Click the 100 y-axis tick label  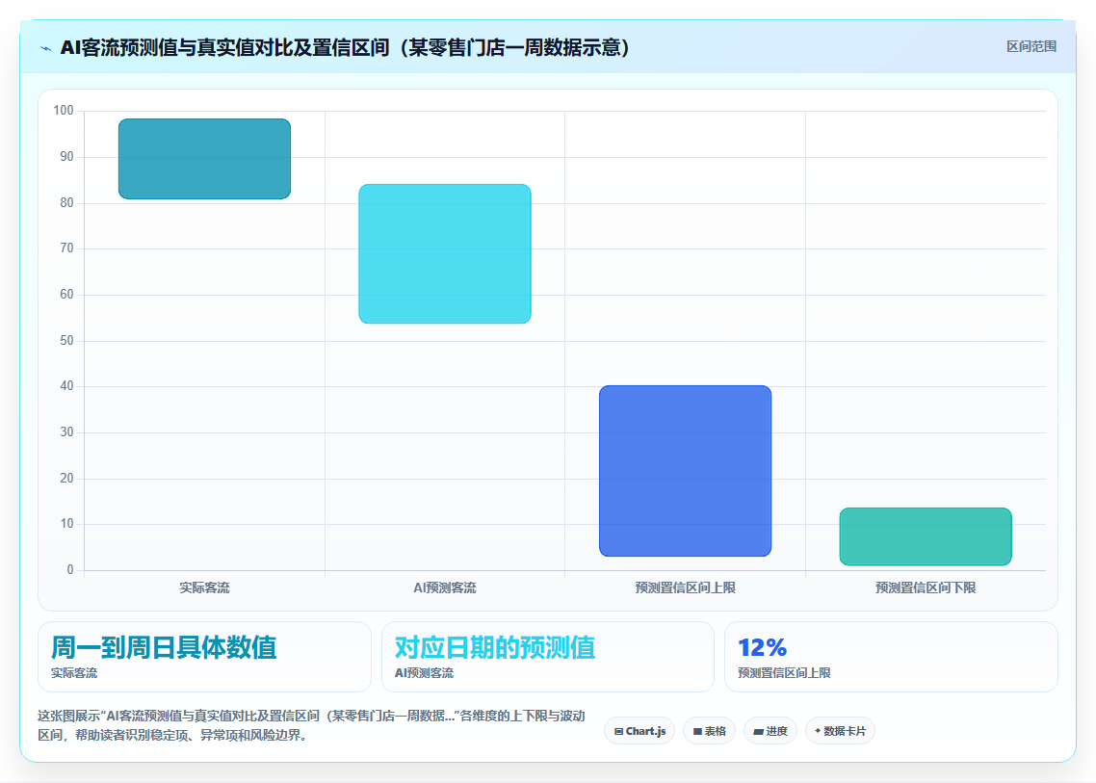pos(64,111)
